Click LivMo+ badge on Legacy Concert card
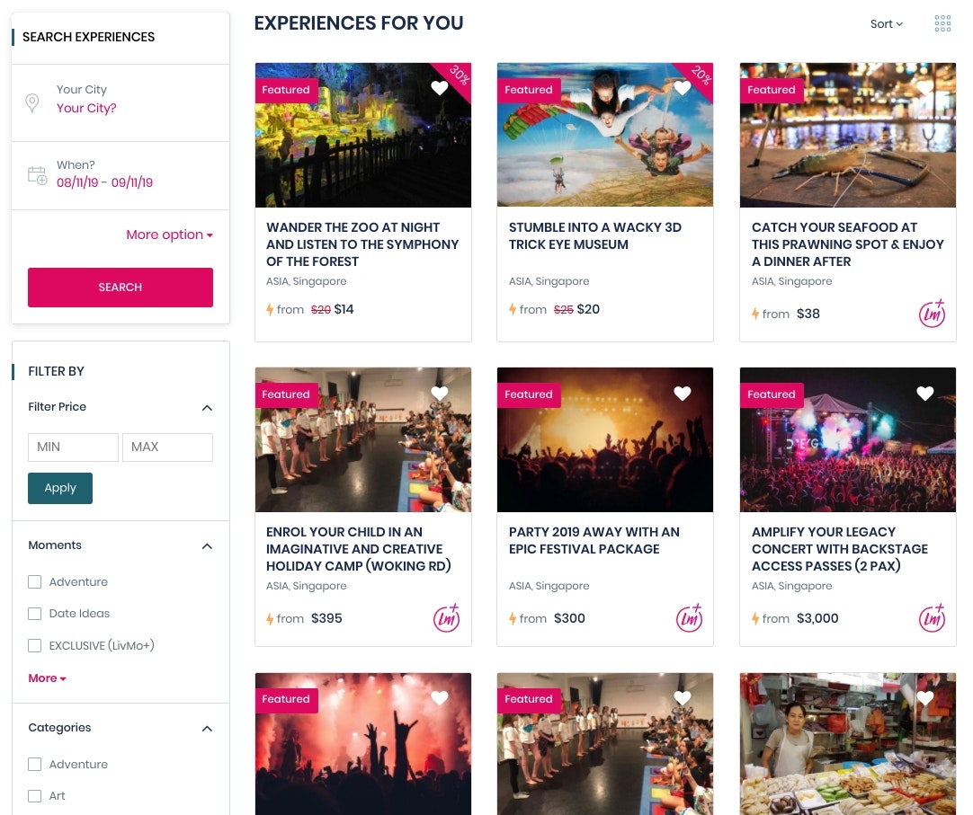 tap(932, 617)
